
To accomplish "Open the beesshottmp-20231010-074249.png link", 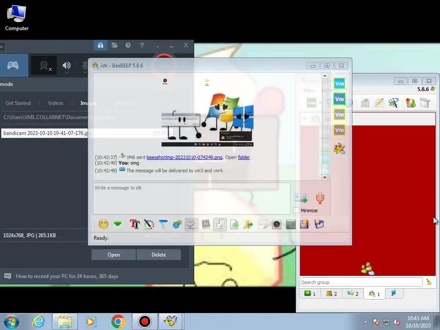I will coord(184,157).
